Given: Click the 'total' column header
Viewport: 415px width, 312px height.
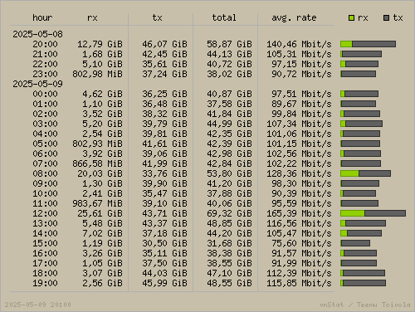Looking at the screenshot, I should pos(224,17).
